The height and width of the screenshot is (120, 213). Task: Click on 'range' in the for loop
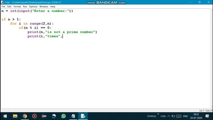(35, 24)
